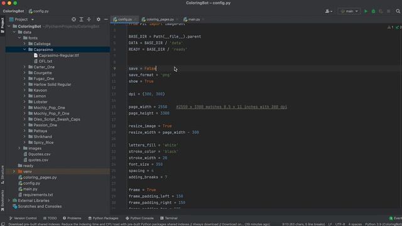
Task: Open Terminal tool window
Action: pos(169,218)
